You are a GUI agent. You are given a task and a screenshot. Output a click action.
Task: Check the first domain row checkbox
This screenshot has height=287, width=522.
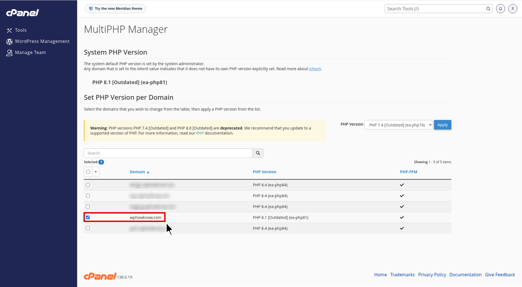point(88,185)
